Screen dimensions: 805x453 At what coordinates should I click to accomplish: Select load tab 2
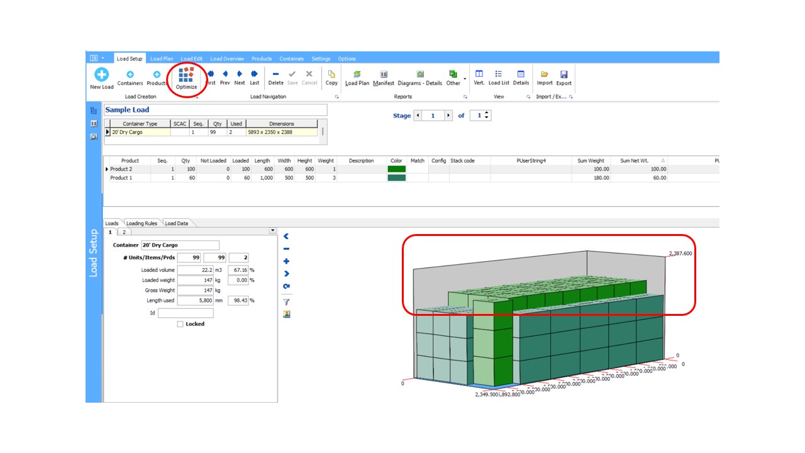124,232
